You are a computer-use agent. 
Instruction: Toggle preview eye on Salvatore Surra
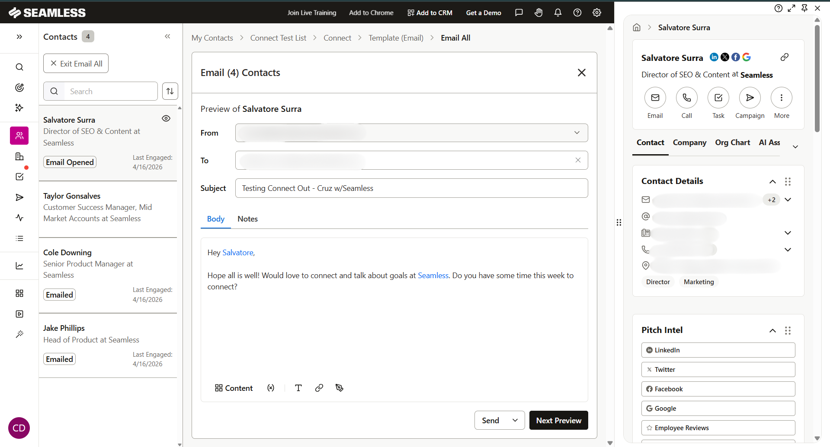166,118
